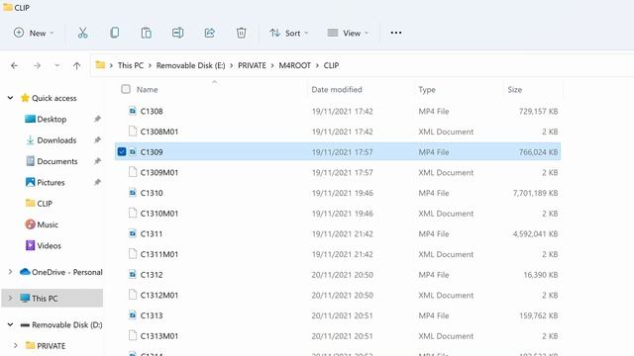Click the C1310 video file icon

point(133,193)
